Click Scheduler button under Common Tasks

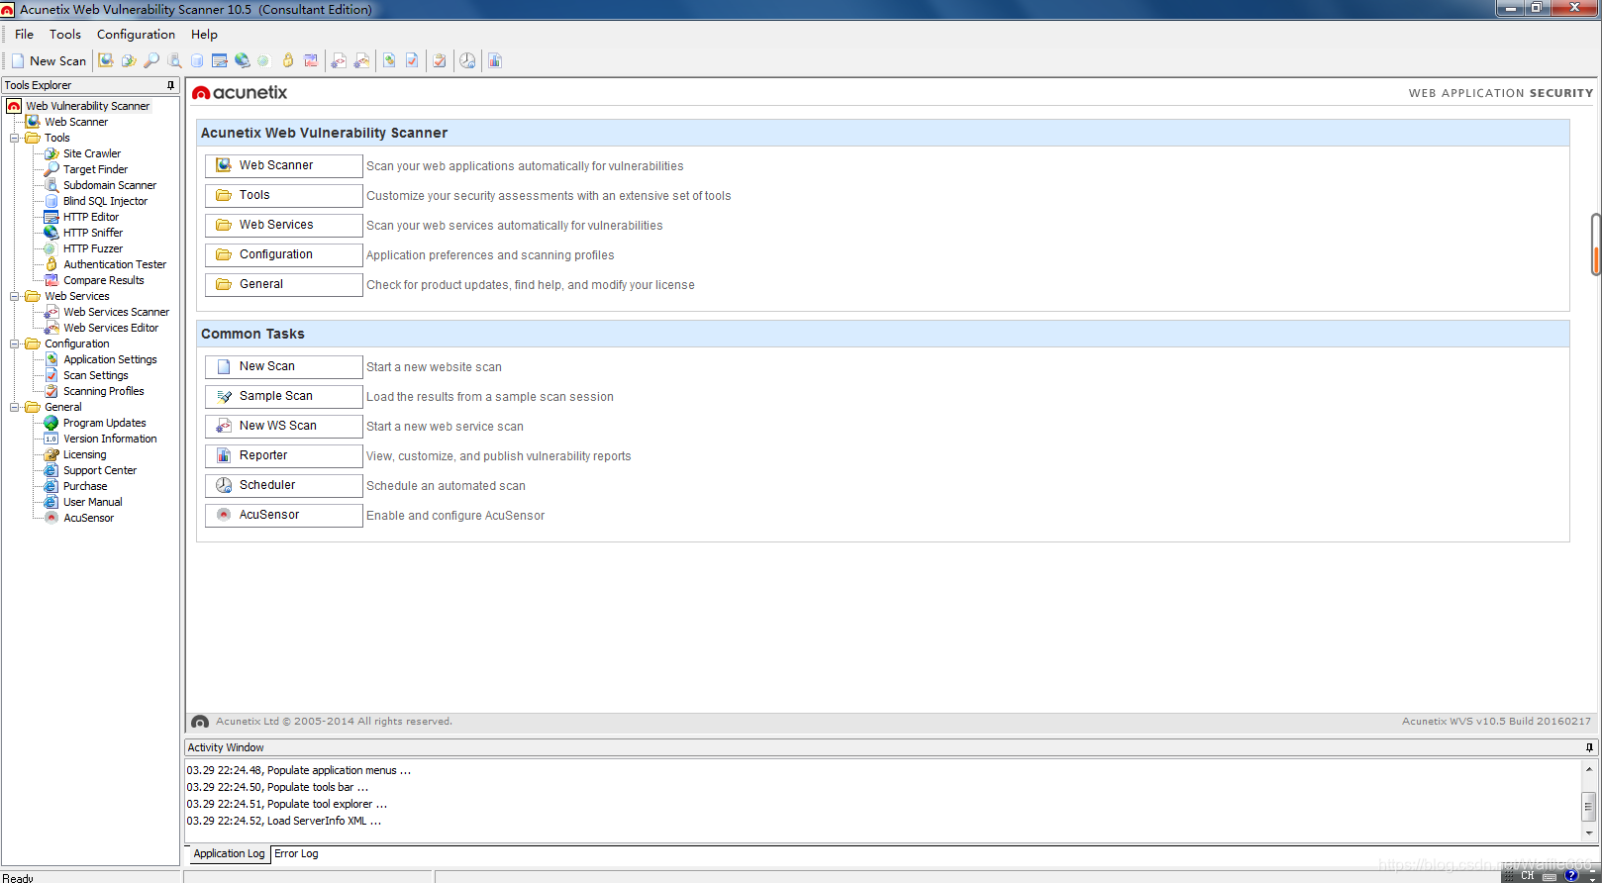(x=284, y=485)
